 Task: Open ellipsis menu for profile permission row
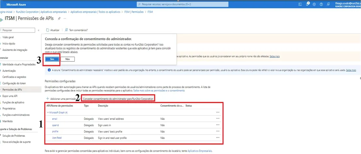tap(218, 131)
